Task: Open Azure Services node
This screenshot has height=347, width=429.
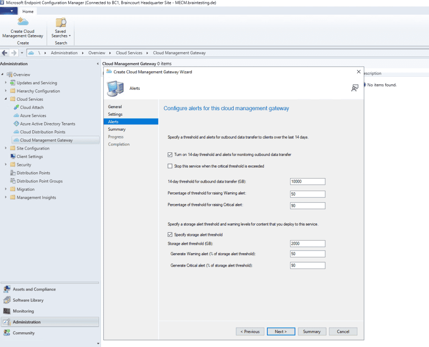Action: click(x=33, y=115)
